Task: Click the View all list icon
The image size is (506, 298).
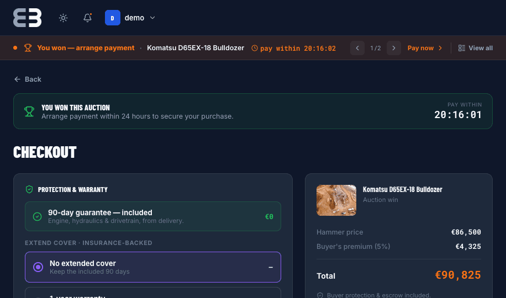Action: point(462,48)
